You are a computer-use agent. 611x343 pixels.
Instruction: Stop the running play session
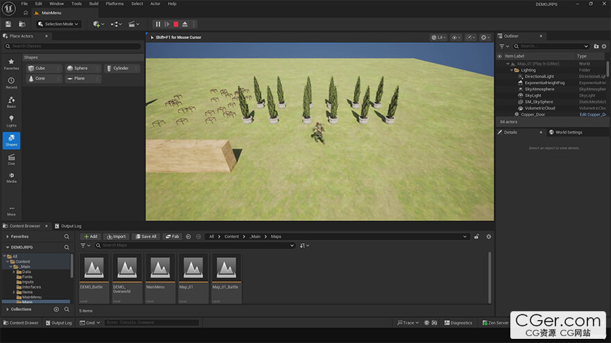click(x=176, y=24)
